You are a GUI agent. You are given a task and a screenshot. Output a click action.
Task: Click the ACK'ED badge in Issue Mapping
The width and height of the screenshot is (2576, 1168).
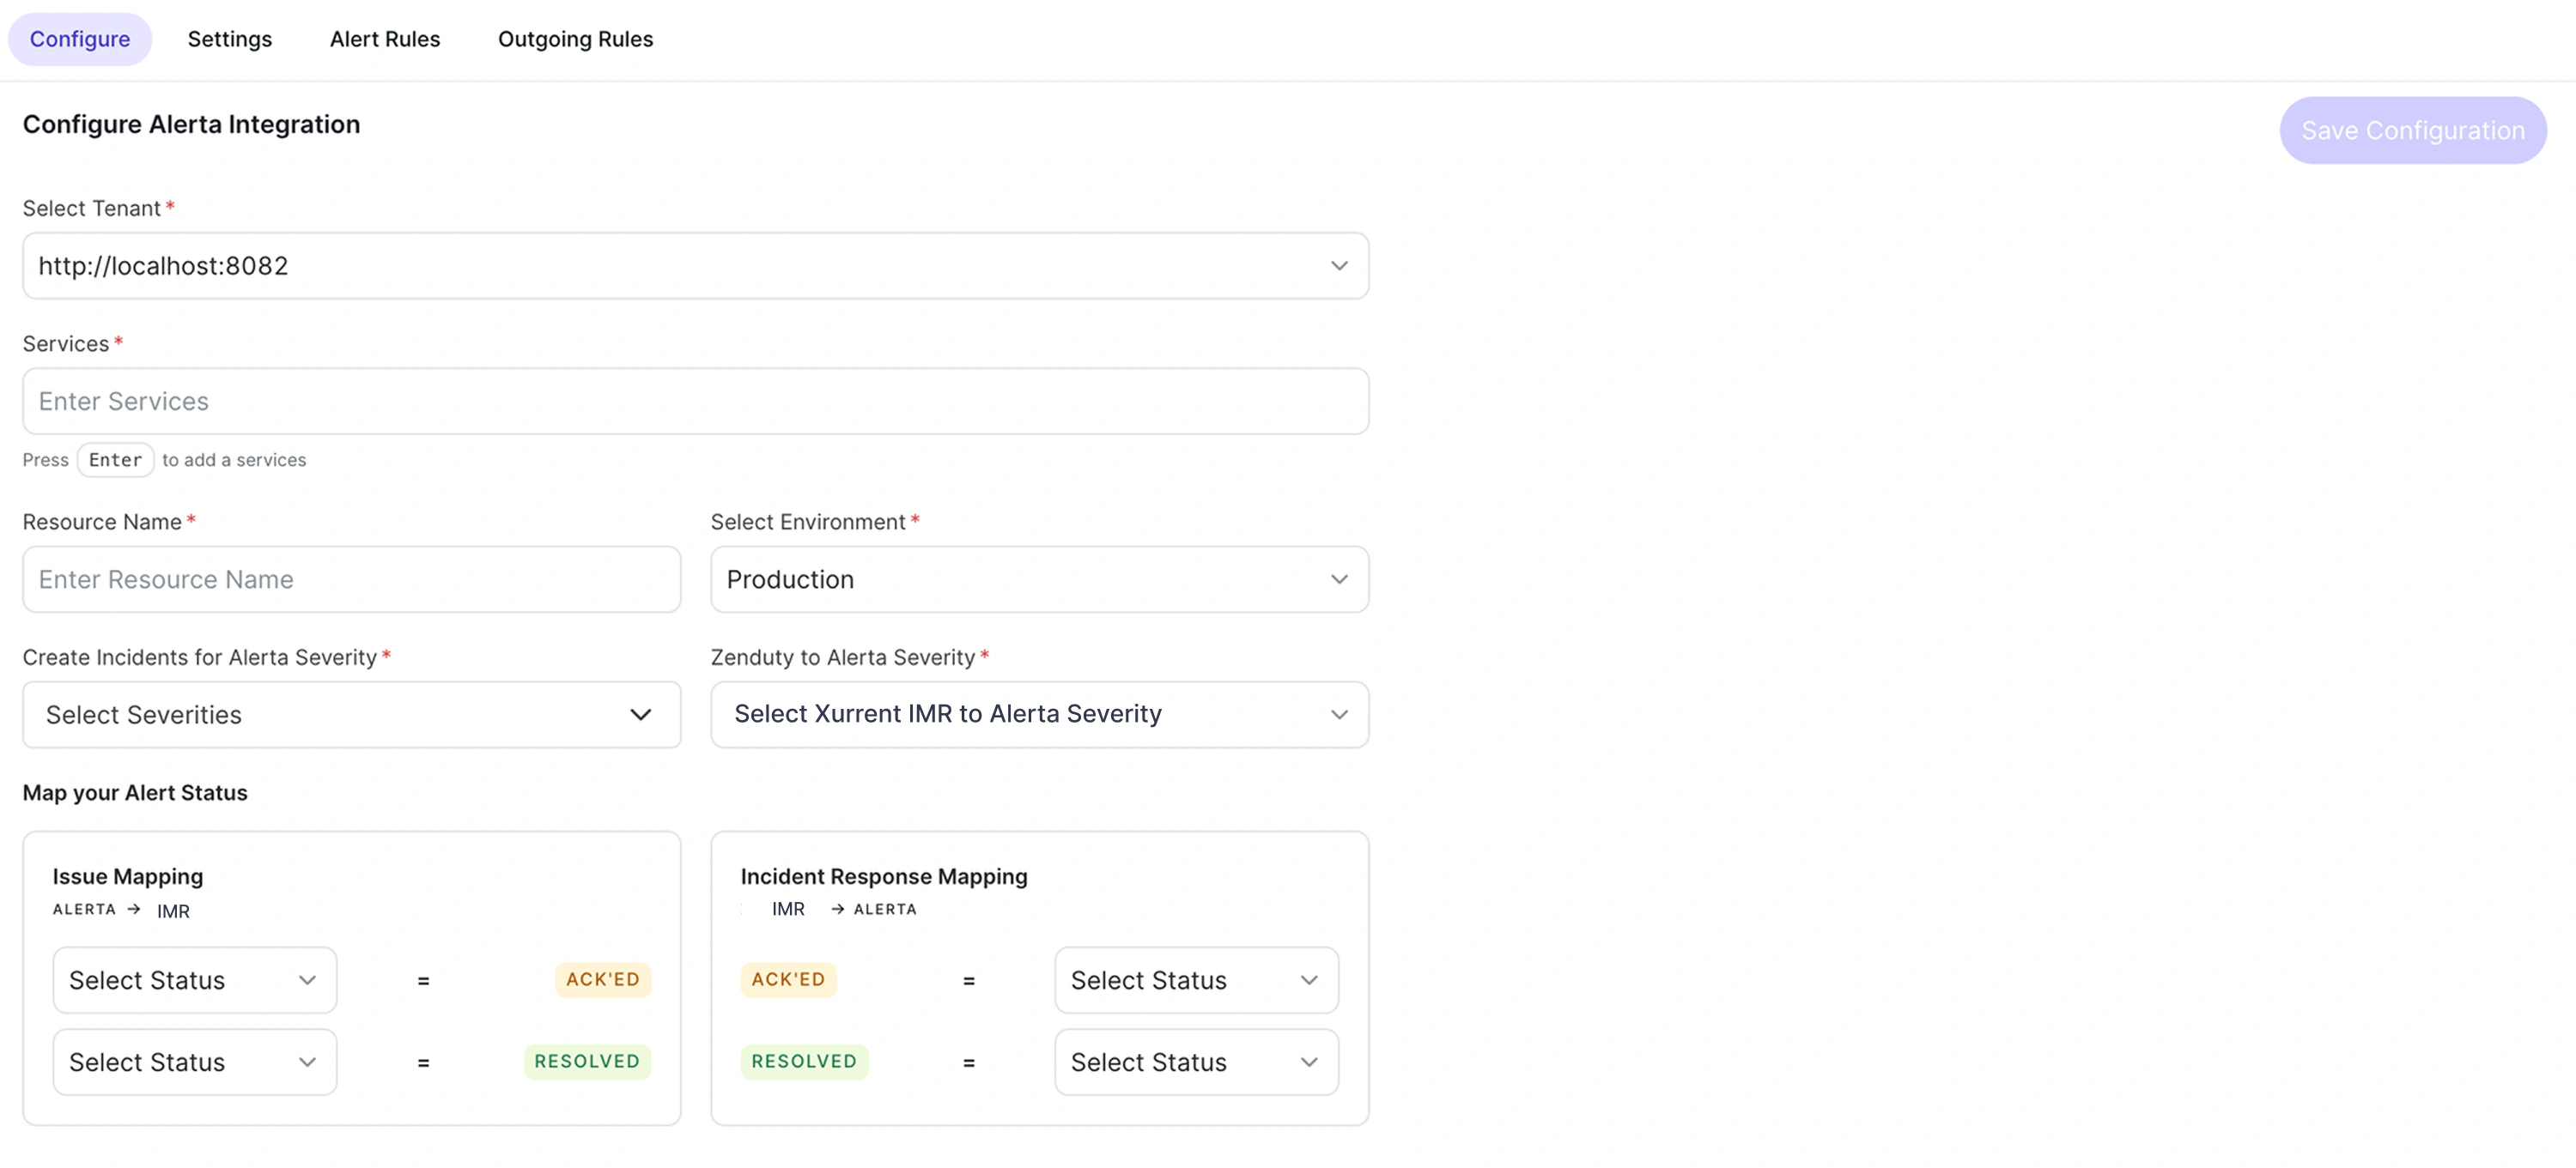coord(602,980)
